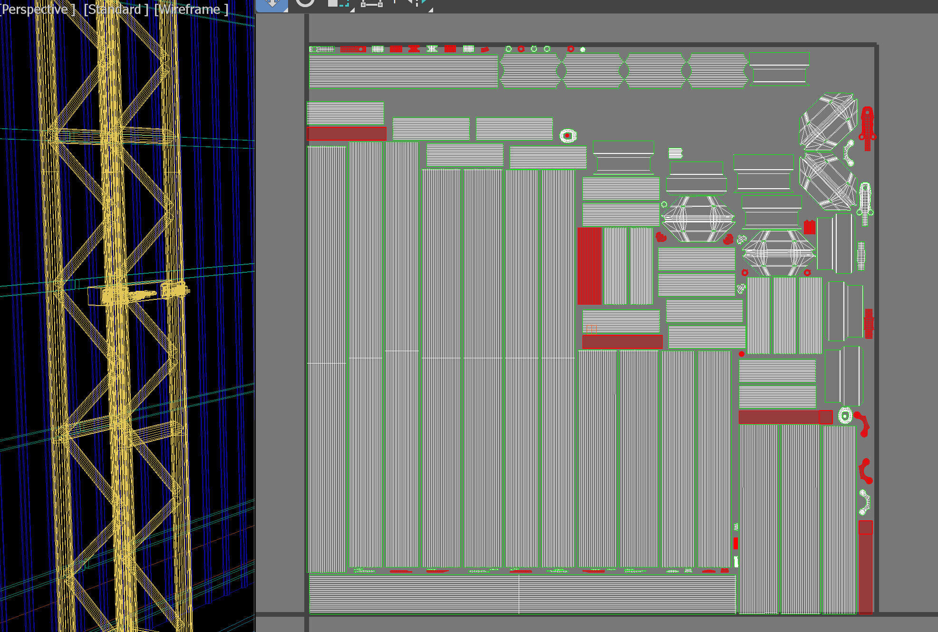Select the wide striped island at top-left of UV square
This screenshot has height=632, width=938.
click(x=403, y=71)
